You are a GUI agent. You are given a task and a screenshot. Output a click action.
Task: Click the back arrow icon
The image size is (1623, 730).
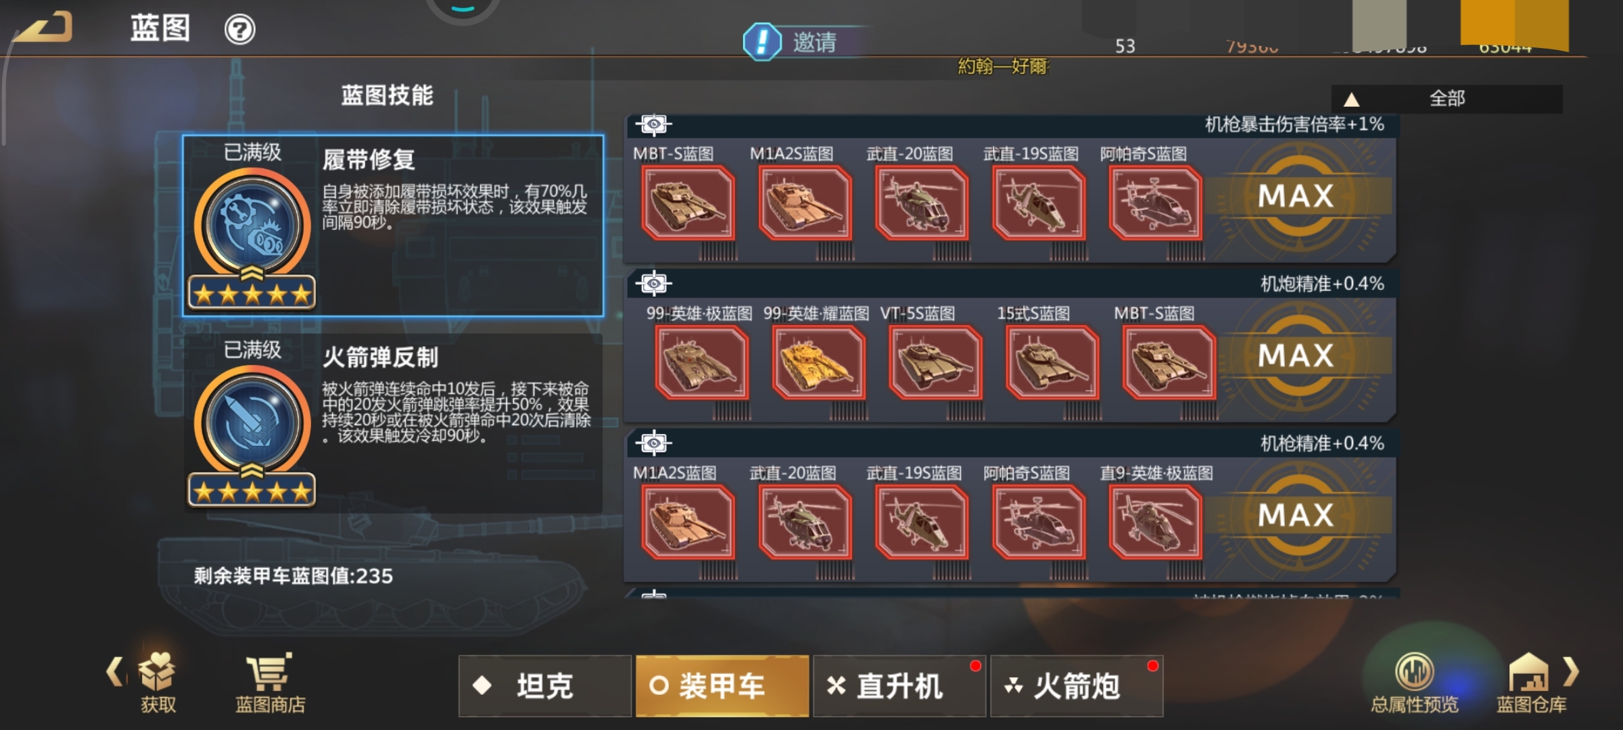click(43, 27)
